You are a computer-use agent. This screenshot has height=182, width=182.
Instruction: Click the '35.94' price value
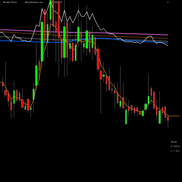174,142
